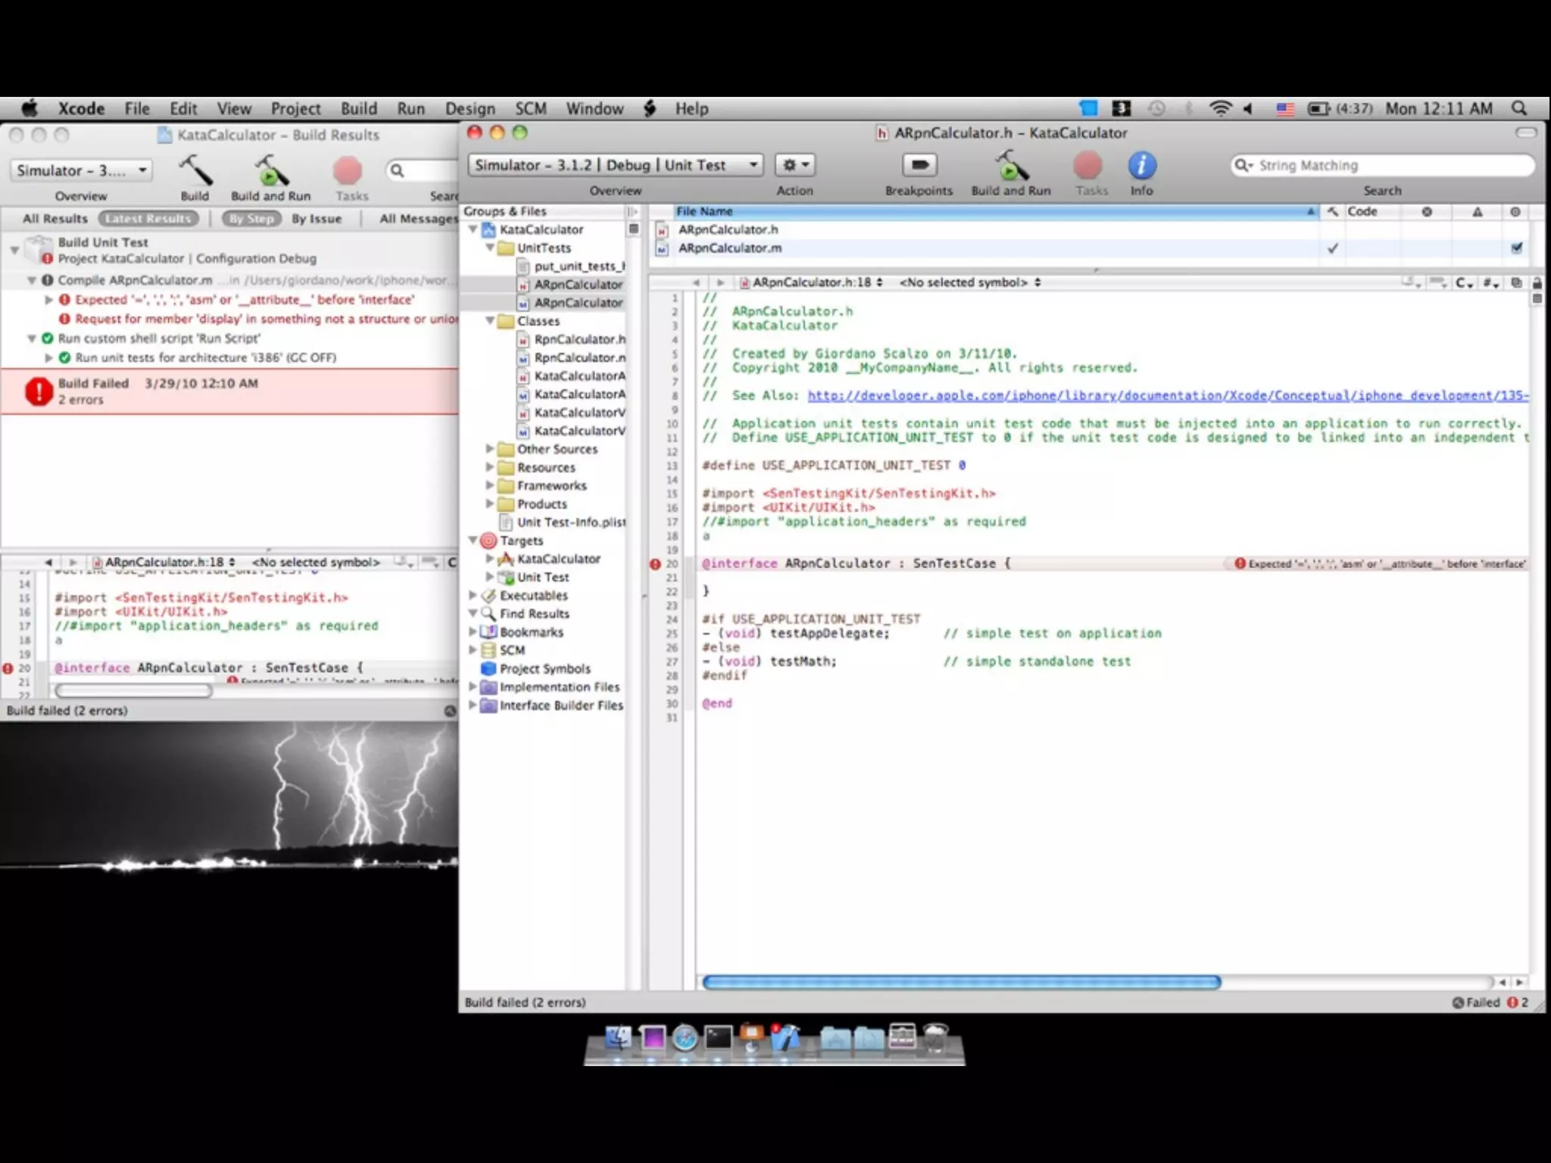
Task: Click the red error marker at line 20
Action: tap(655, 564)
